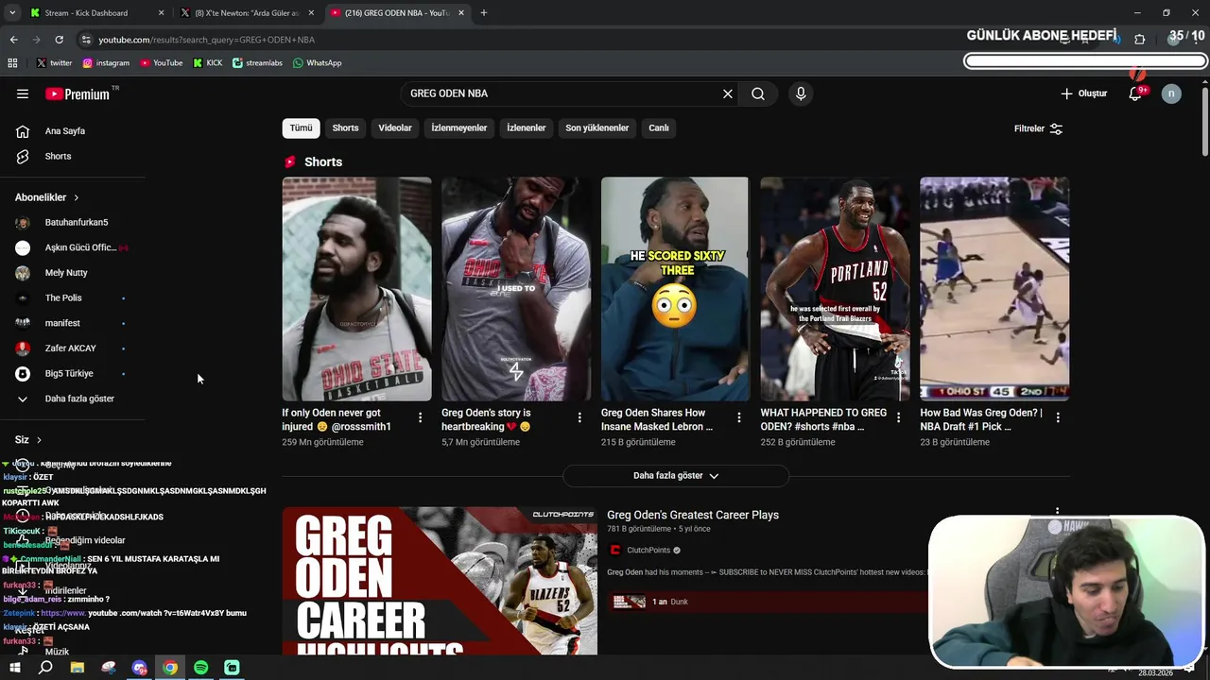Open Windows Start menu
This screenshot has width=1210, height=680.
[x=14, y=668]
